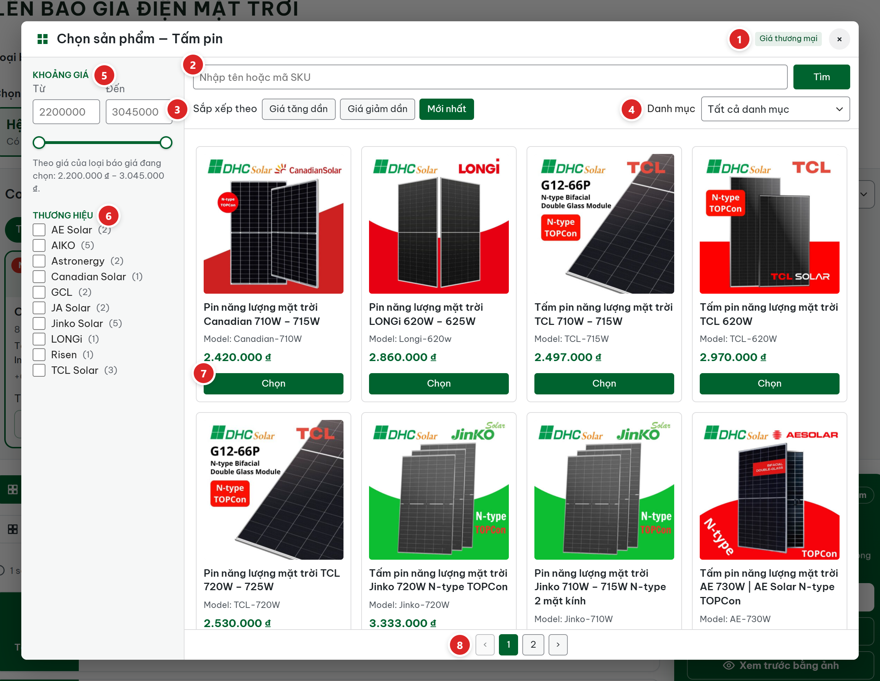
Task: Check the AIKO brand checkbox
Action: [x=39, y=246]
